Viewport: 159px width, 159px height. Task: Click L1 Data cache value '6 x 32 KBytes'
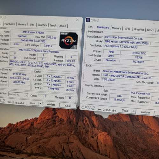[x=54, y=77]
